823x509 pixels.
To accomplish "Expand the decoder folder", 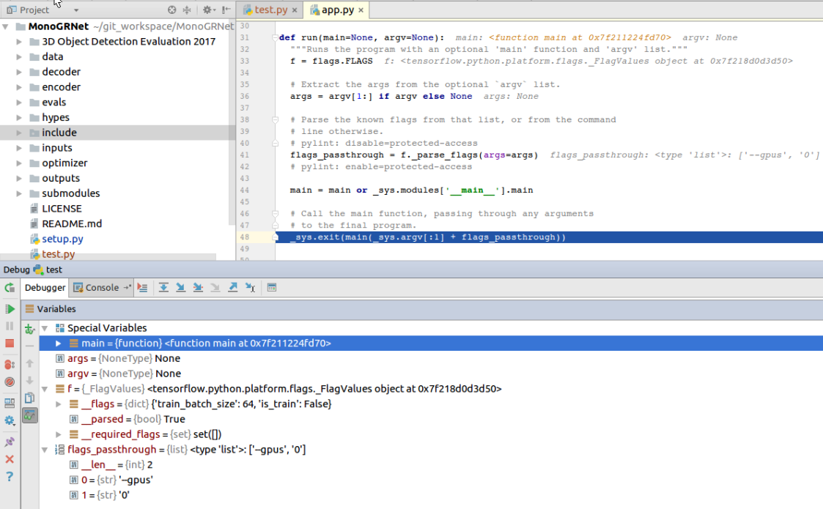I will point(19,72).
